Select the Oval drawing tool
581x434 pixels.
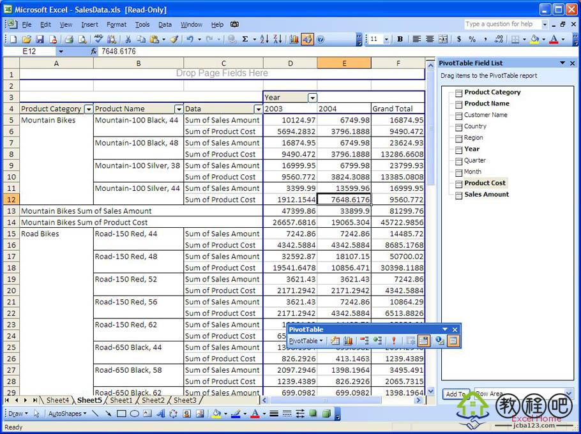click(x=135, y=414)
